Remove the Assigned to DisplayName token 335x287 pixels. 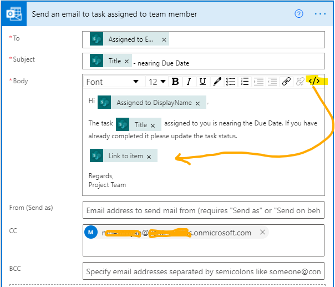(x=197, y=103)
